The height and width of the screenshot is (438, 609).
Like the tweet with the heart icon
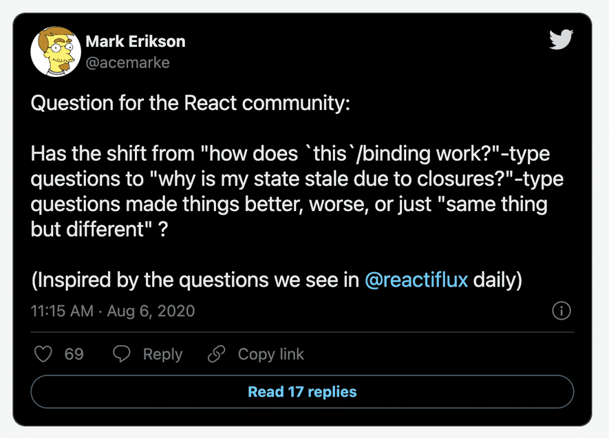[43, 354]
